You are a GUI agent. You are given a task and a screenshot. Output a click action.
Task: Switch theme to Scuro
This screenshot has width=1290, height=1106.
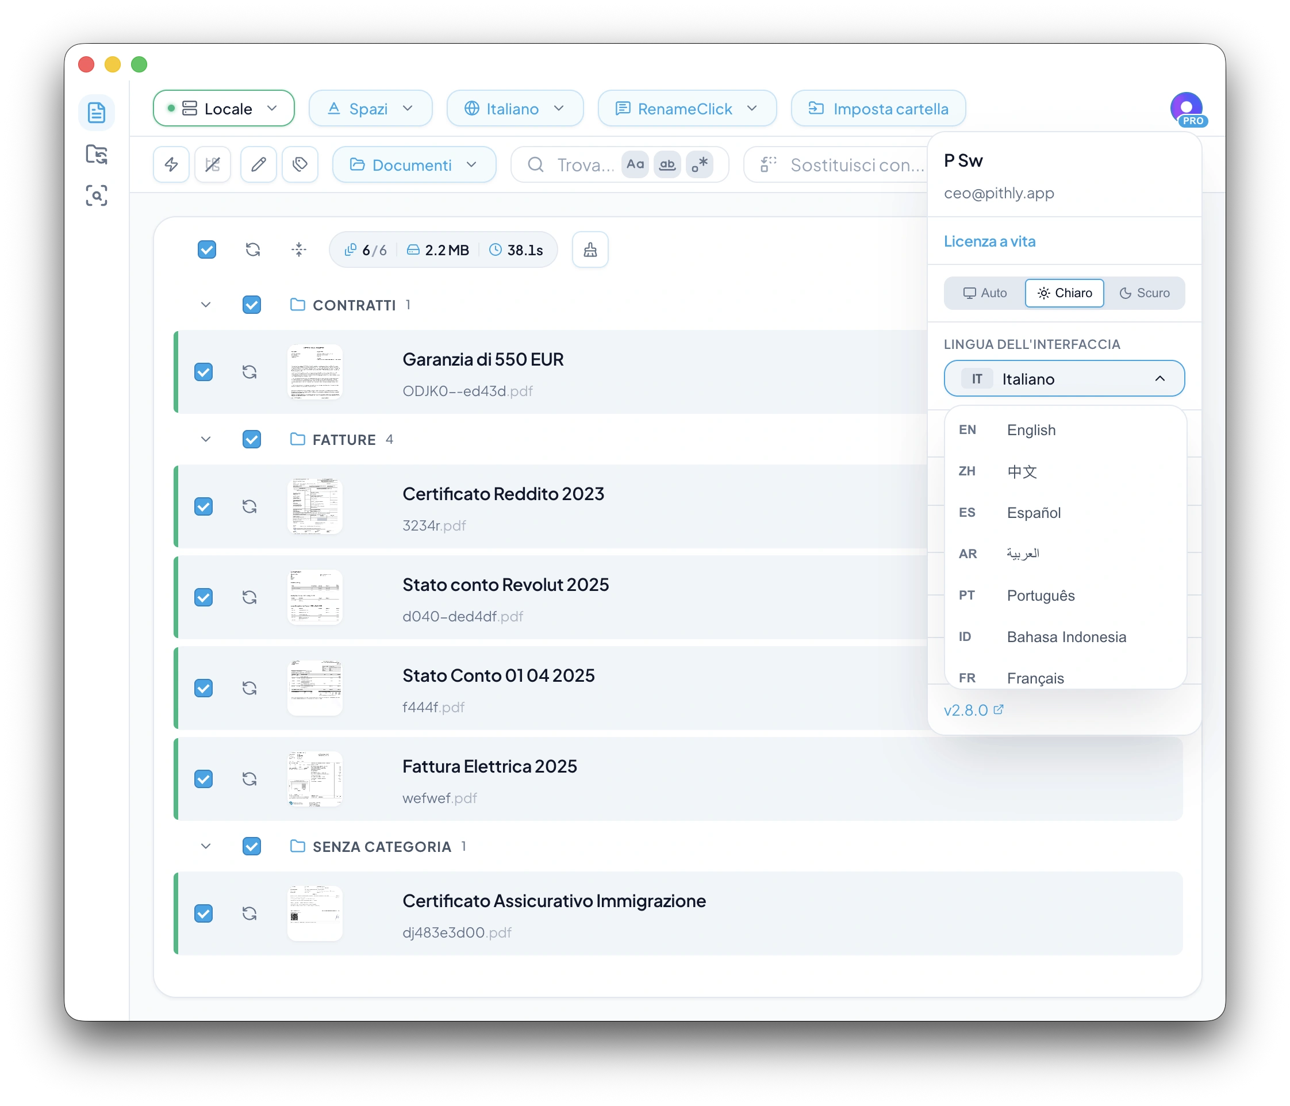pyautogui.click(x=1145, y=293)
